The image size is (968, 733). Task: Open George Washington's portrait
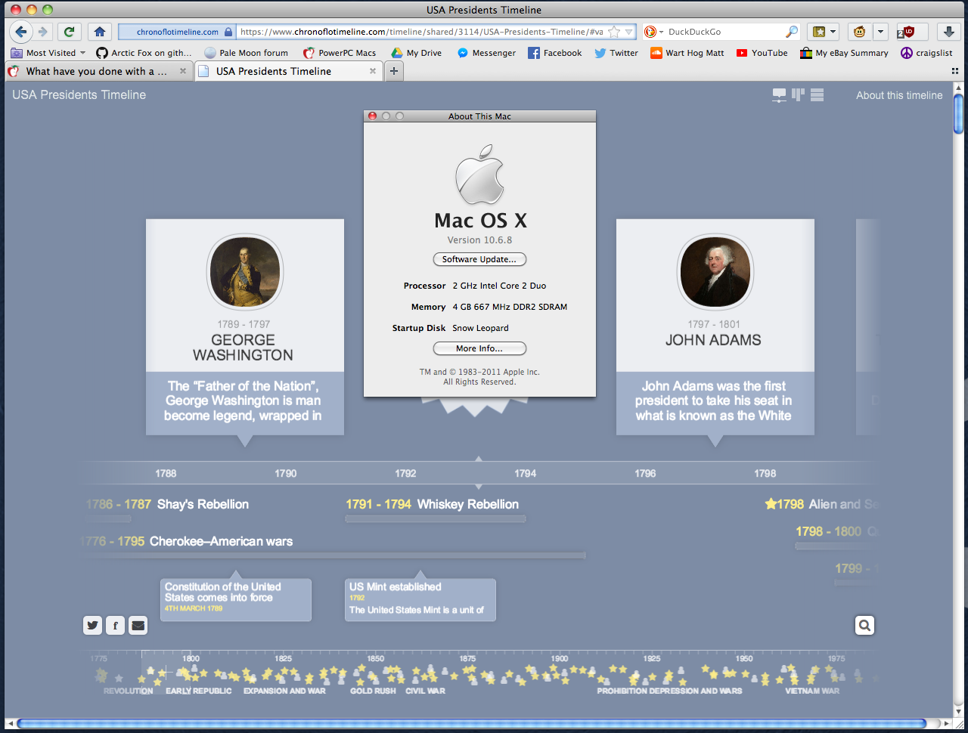click(x=245, y=272)
